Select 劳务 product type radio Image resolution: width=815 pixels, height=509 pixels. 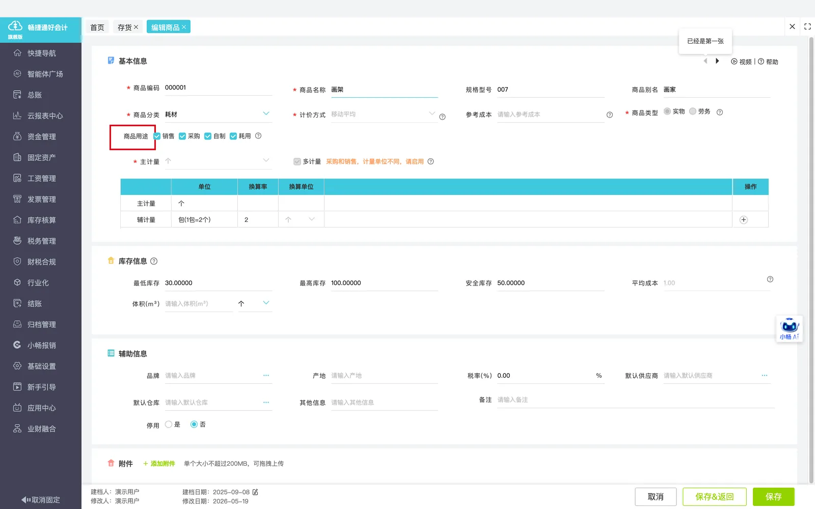(693, 111)
